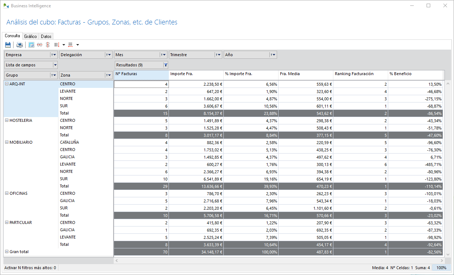Switch to the Gráfico tab

(x=30, y=36)
